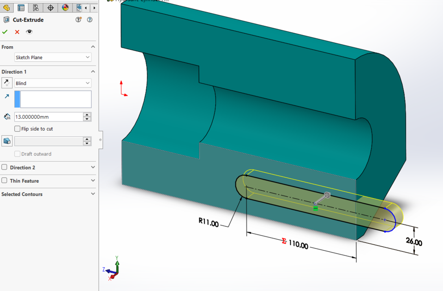The width and height of the screenshot is (443, 291).
Task: Confirm the Cut-Extrude with the green checkmark
Action: 5,32
